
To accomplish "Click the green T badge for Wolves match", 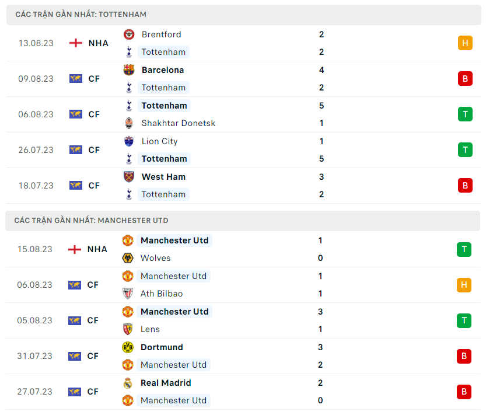I will click(464, 249).
